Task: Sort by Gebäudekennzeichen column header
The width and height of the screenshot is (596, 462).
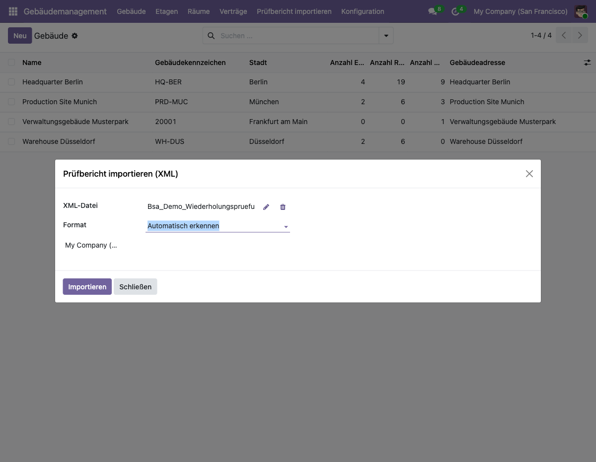Action: [190, 63]
